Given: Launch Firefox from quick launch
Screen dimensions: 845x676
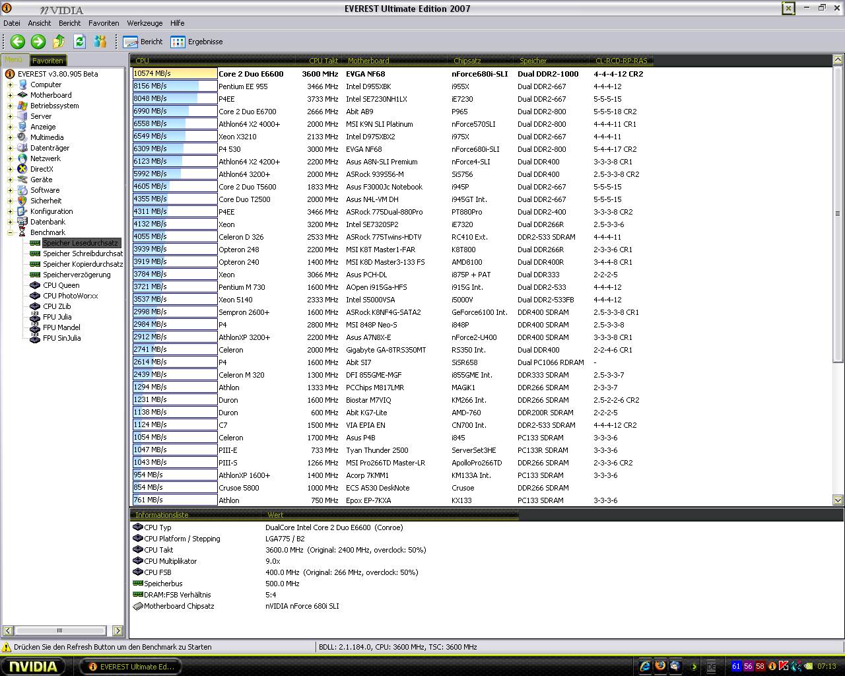Looking at the screenshot, I should (x=660, y=666).
